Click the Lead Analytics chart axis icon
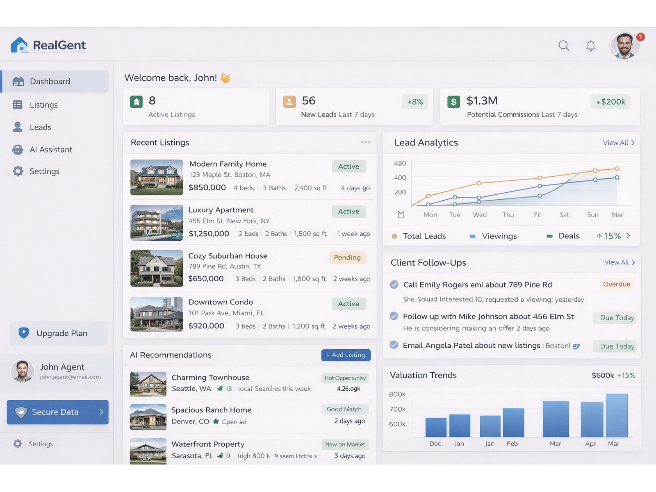 coord(401,214)
